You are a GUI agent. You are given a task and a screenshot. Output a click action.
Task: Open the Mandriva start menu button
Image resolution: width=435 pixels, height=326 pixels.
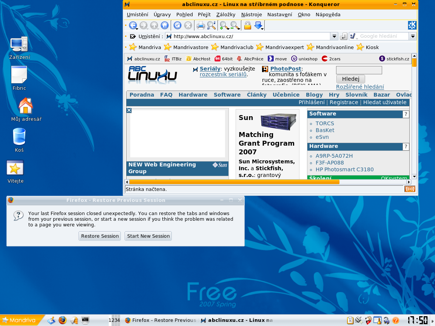pos(22,320)
